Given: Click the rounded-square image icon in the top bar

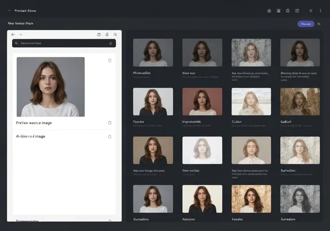Looking at the screenshot, I should [x=278, y=11].
